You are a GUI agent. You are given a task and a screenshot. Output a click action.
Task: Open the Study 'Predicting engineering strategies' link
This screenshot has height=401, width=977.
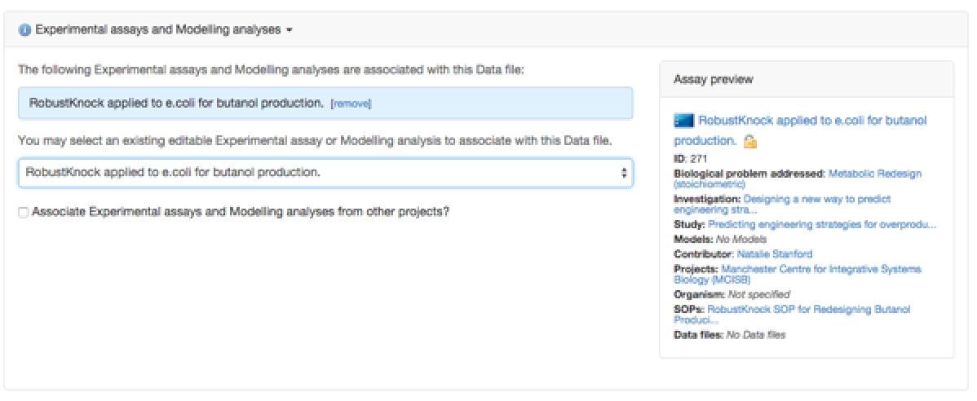822,224
